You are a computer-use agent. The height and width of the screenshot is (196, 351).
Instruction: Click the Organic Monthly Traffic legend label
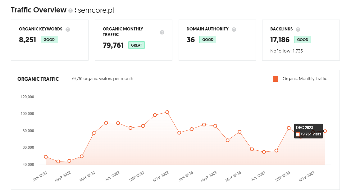point(305,79)
